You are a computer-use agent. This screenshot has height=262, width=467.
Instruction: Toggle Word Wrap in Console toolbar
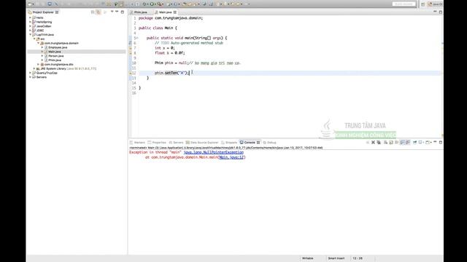click(396, 143)
